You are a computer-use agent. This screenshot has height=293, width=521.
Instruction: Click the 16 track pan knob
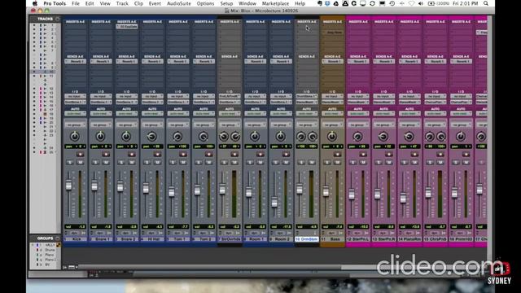pyautogui.click(x=461, y=136)
